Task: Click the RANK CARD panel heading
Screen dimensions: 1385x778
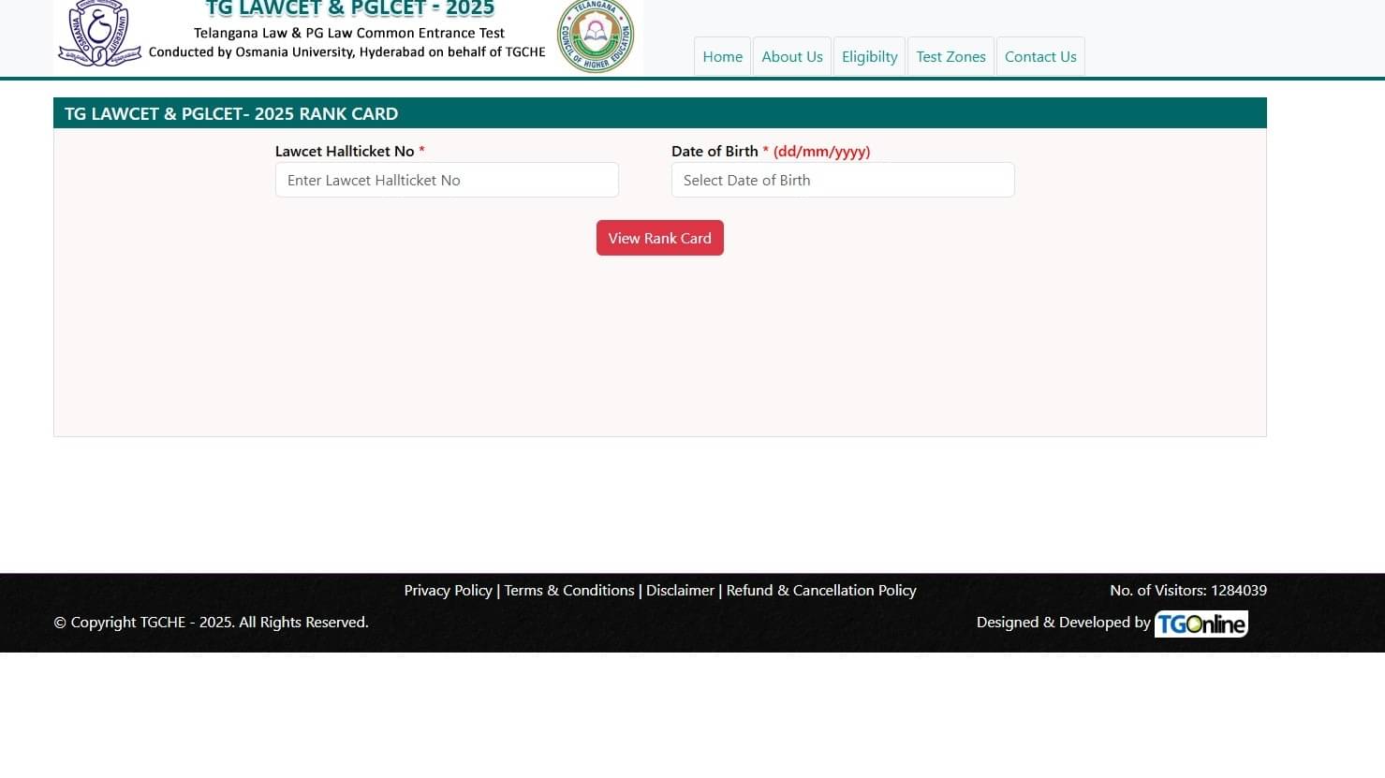Action: tap(231, 113)
